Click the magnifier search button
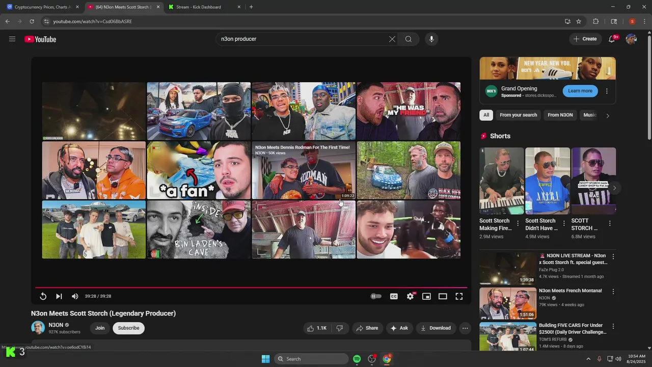Viewport: 652px width, 367px height. coord(409,39)
